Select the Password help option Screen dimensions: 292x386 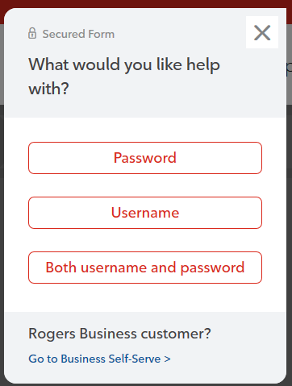click(145, 158)
